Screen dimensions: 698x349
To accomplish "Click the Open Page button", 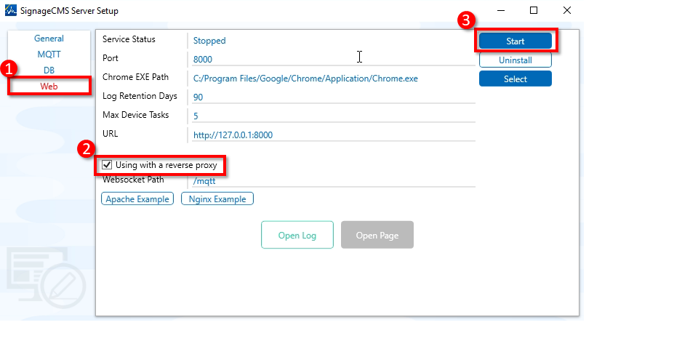I will (x=377, y=236).
